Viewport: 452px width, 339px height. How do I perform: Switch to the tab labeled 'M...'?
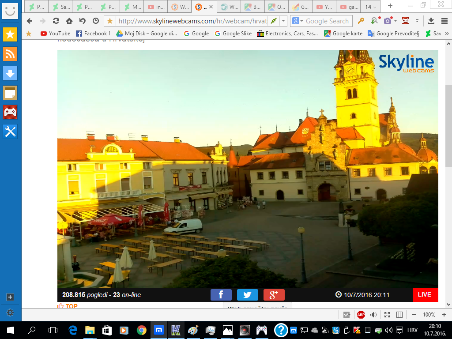(x=132, y=7)
